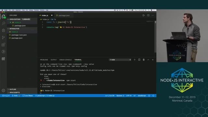208x117 pixels.
Task: Switch to the Debug Console tab
Action: (65, 60)
